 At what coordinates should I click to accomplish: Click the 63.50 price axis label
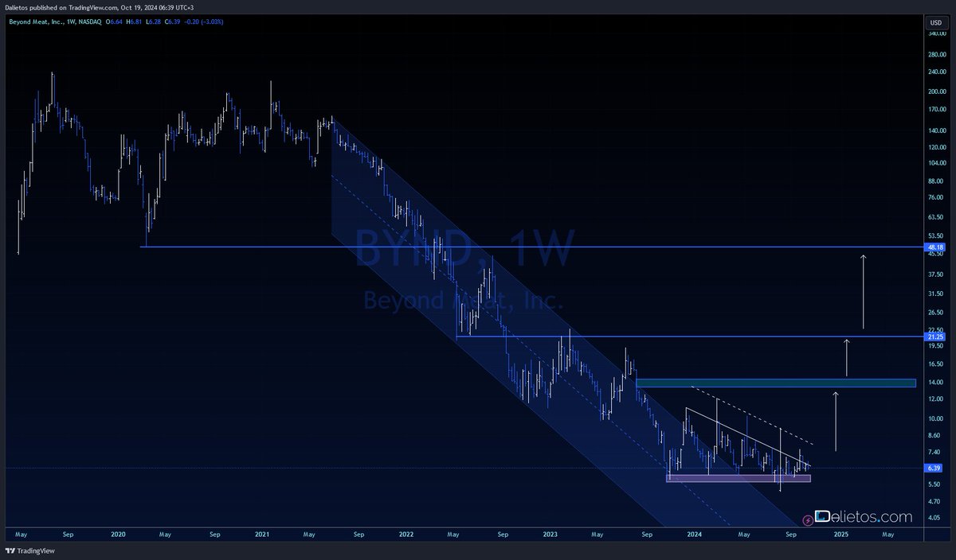(936, 216)
